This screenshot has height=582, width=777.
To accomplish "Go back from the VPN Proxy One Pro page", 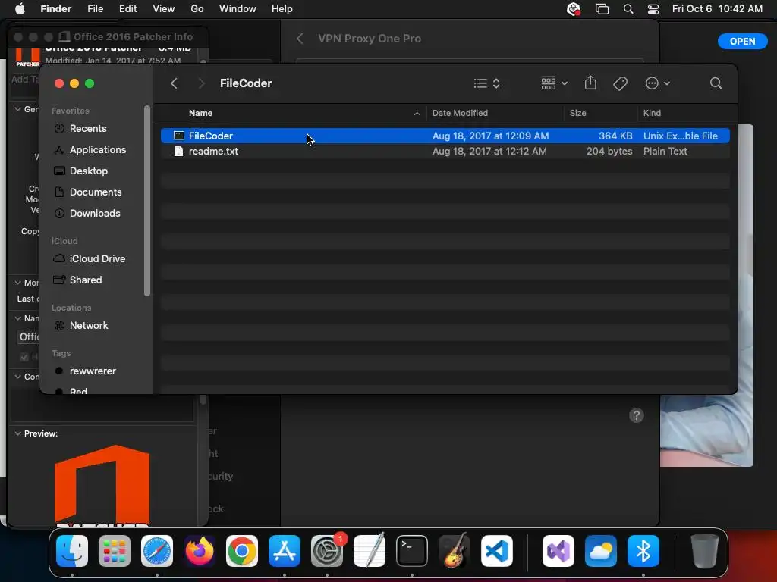I will point(300,39).
